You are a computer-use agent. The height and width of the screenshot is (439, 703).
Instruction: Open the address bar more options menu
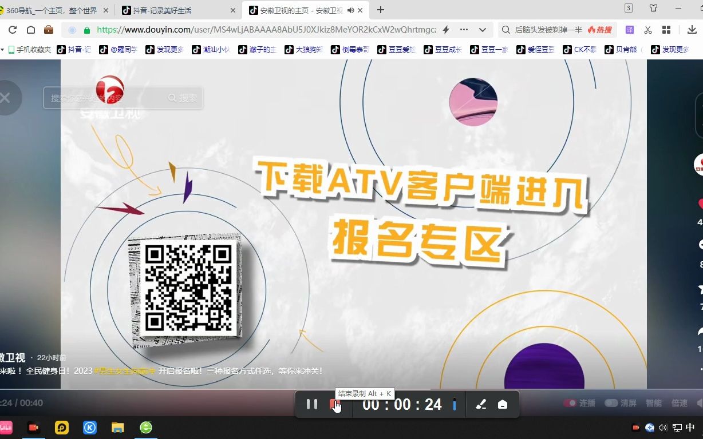pos(464,30)
